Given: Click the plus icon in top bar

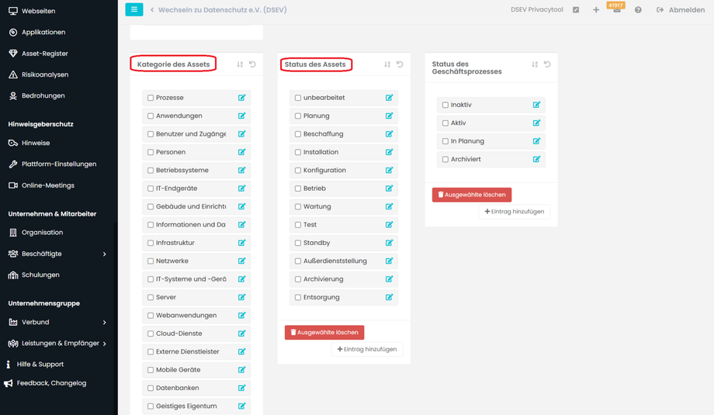Looking at the screenshot, I should pos(596,10).
